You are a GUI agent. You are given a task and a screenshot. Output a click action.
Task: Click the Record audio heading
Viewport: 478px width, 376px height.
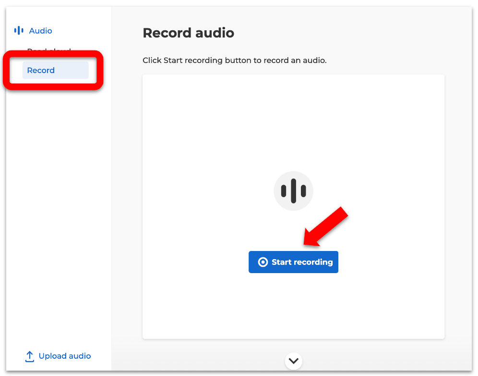tap(188, 33)
